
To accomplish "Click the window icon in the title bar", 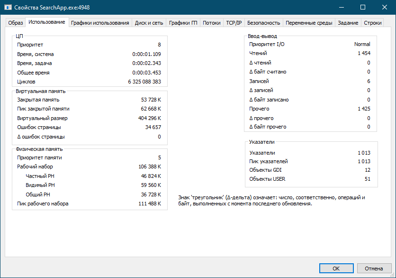I will pos(8,7).
